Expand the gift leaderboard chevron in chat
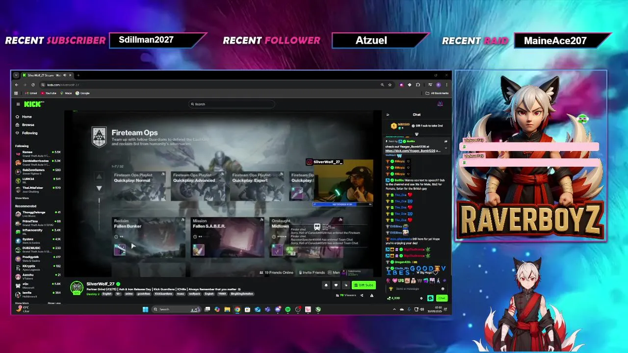The width and height of the screenshot is (628, 353). (x=417, y=134)
